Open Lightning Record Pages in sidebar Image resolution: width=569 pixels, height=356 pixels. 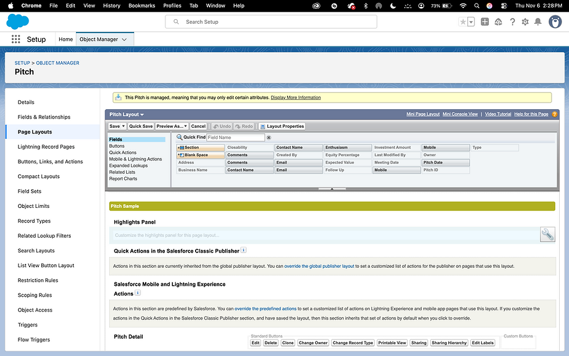coord(46,146)
